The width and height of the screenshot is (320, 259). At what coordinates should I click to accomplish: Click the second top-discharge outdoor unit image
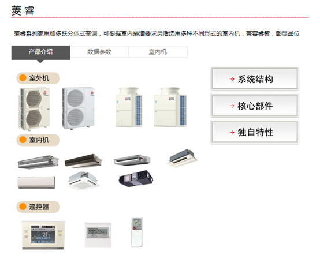tap(170, 107)
